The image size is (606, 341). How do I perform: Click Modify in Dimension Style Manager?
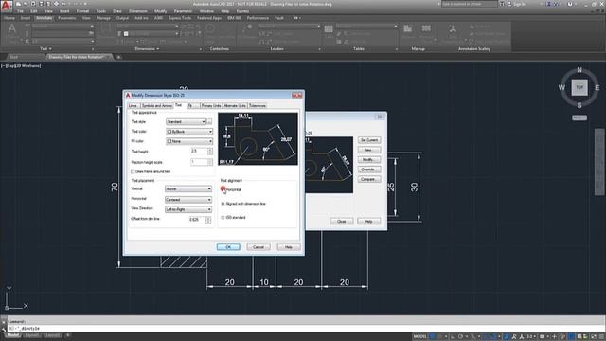pos(369,160)
